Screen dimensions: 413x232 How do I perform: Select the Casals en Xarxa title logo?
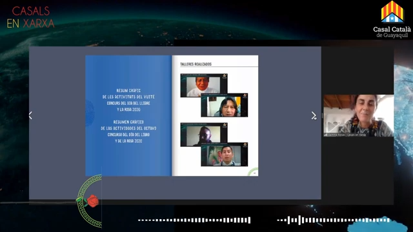point(30,17)
